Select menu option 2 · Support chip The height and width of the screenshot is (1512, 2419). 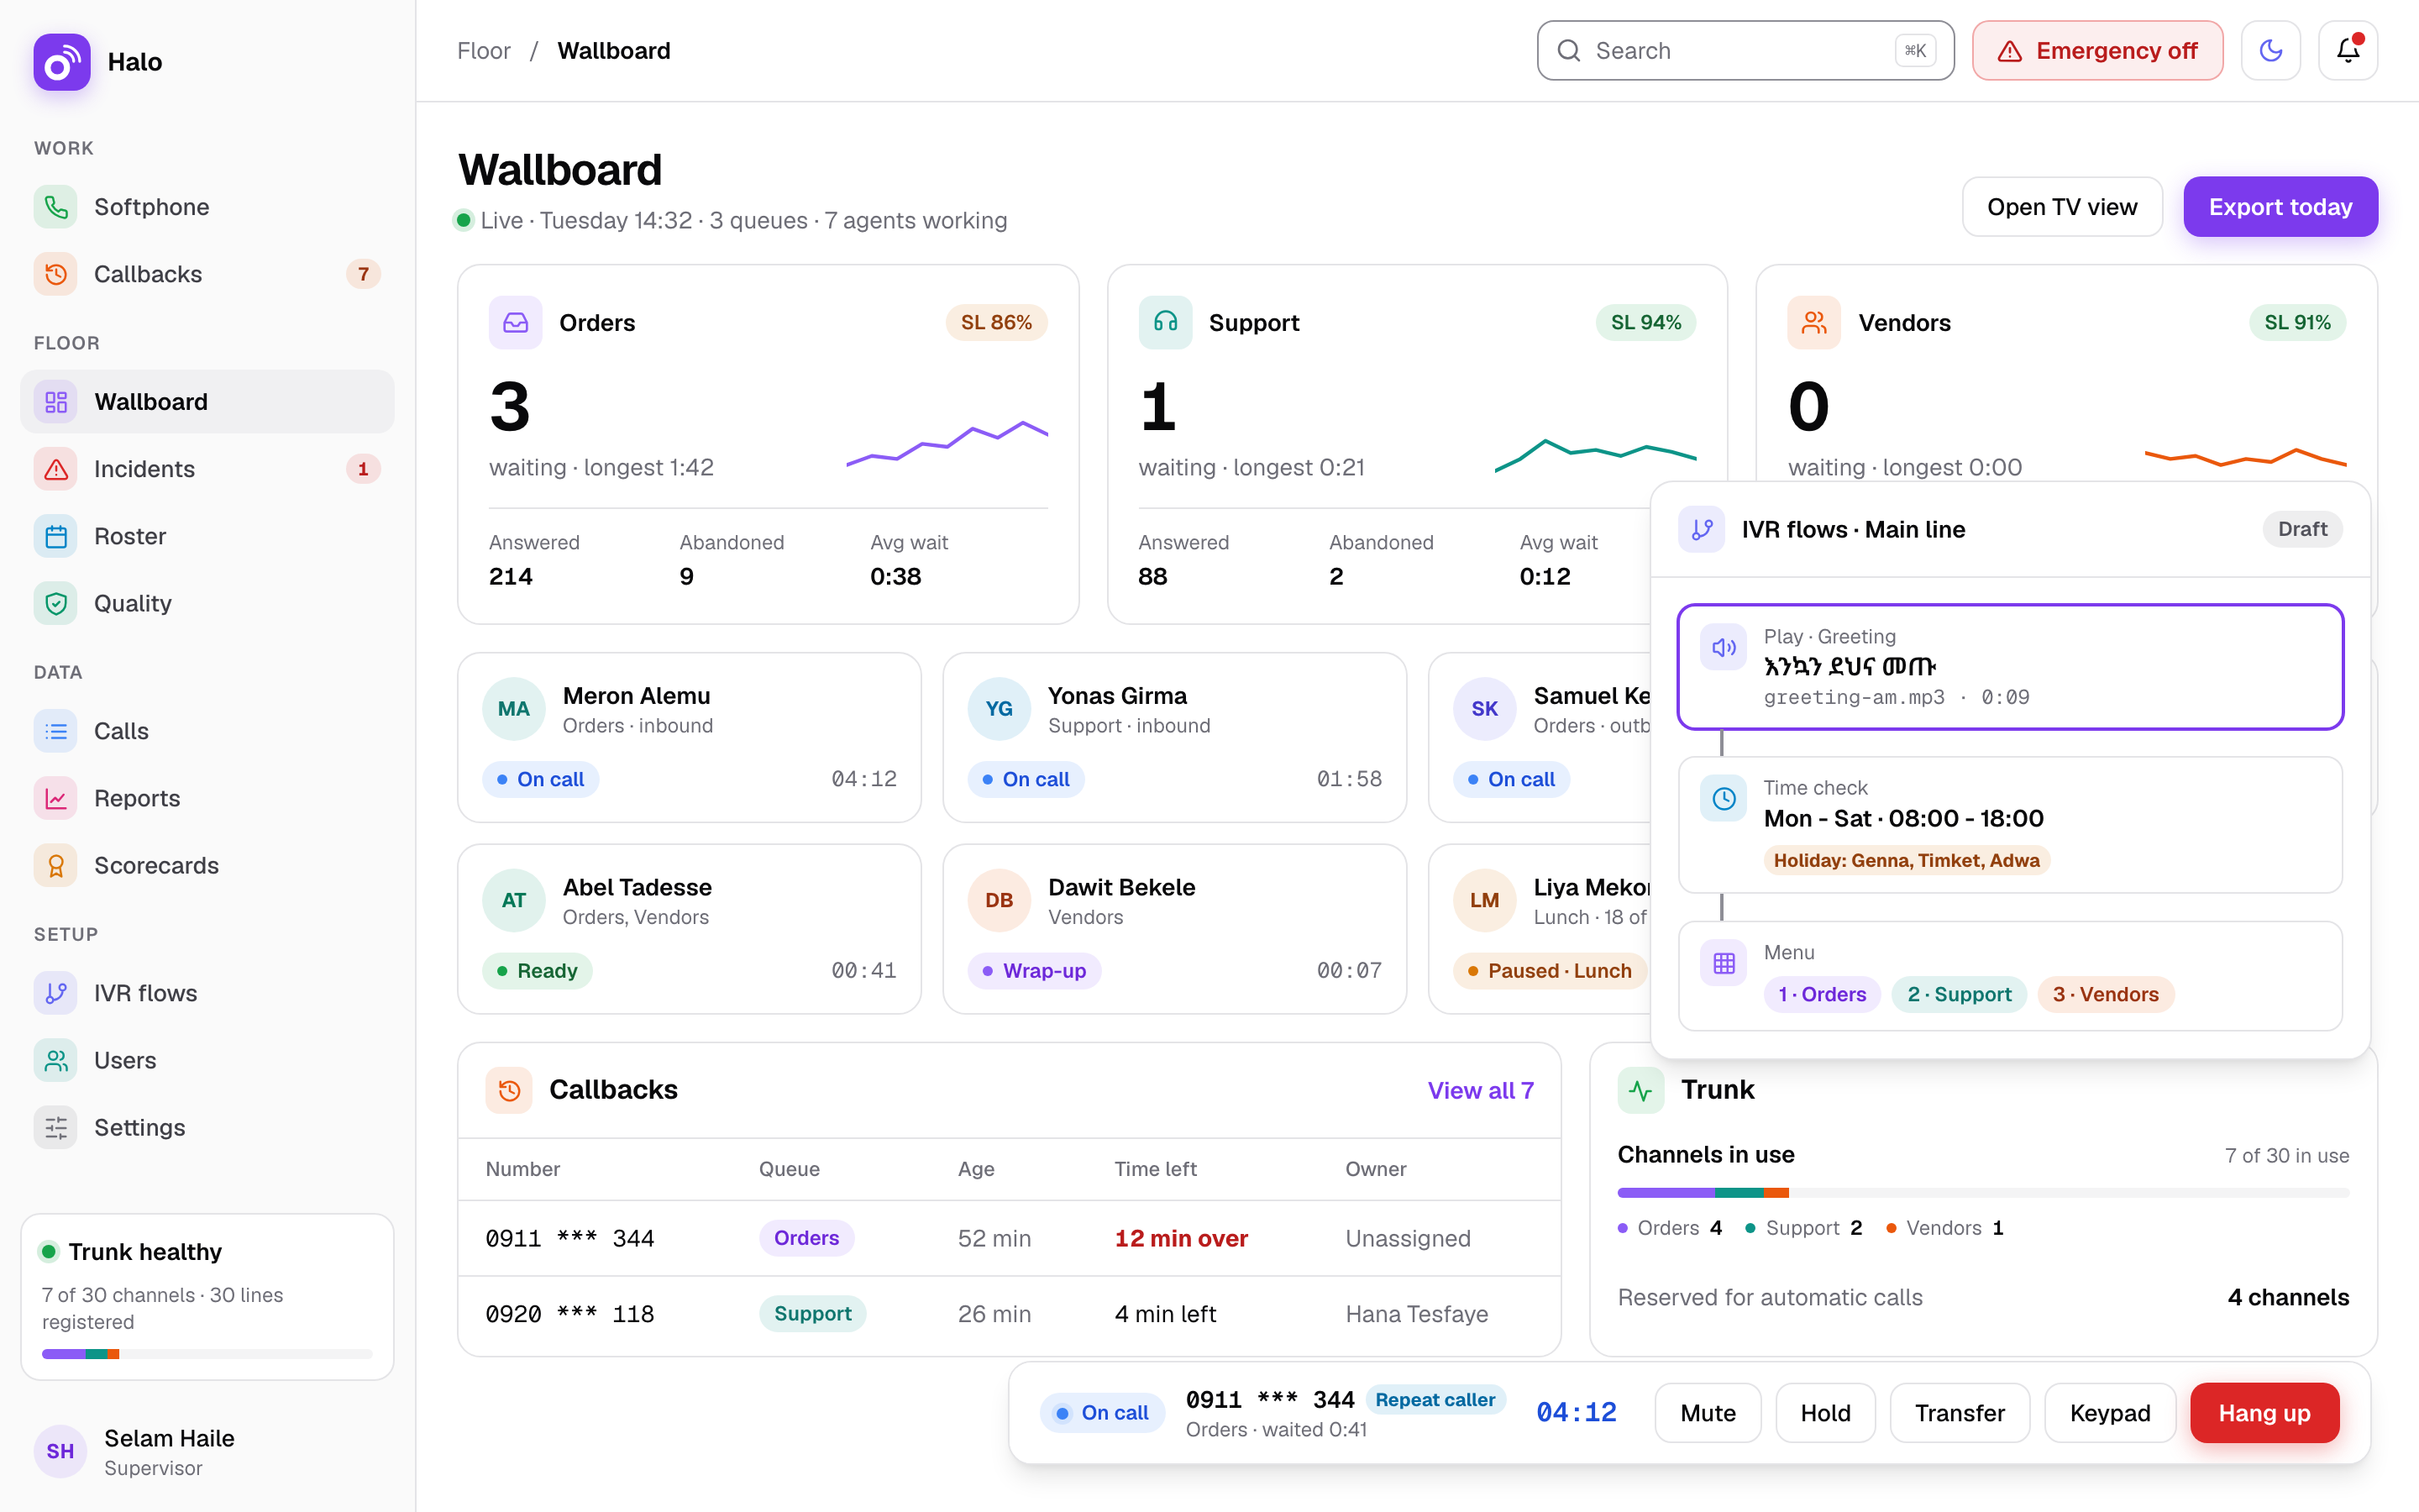[x=1958, y=994]
